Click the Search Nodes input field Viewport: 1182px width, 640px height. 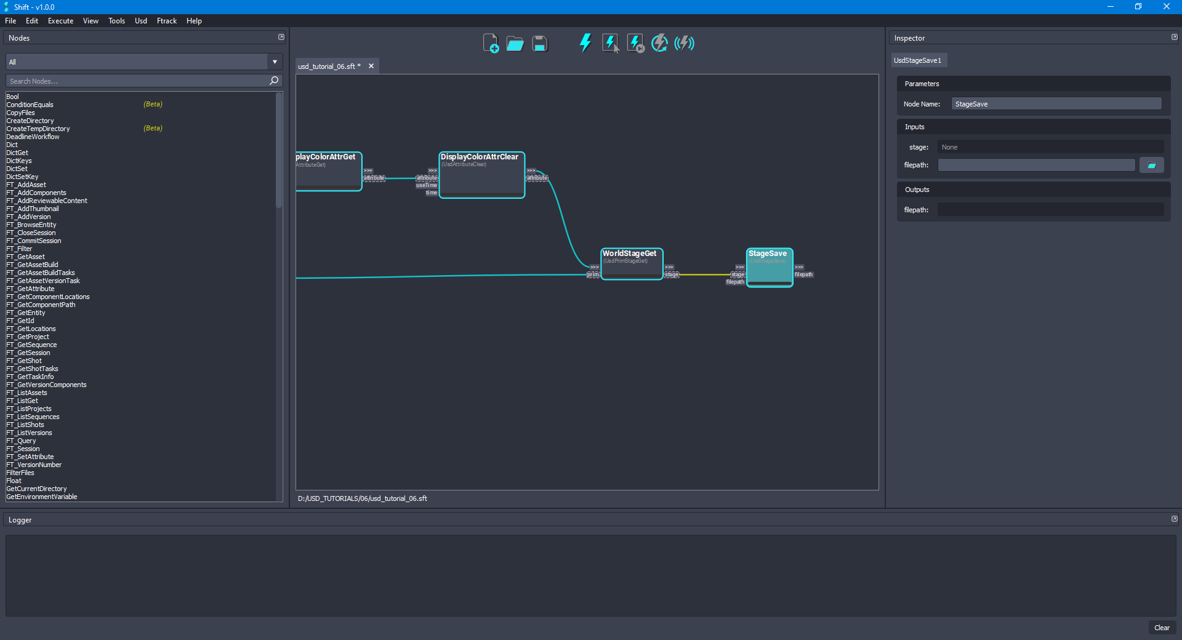[x=135, y=81]
